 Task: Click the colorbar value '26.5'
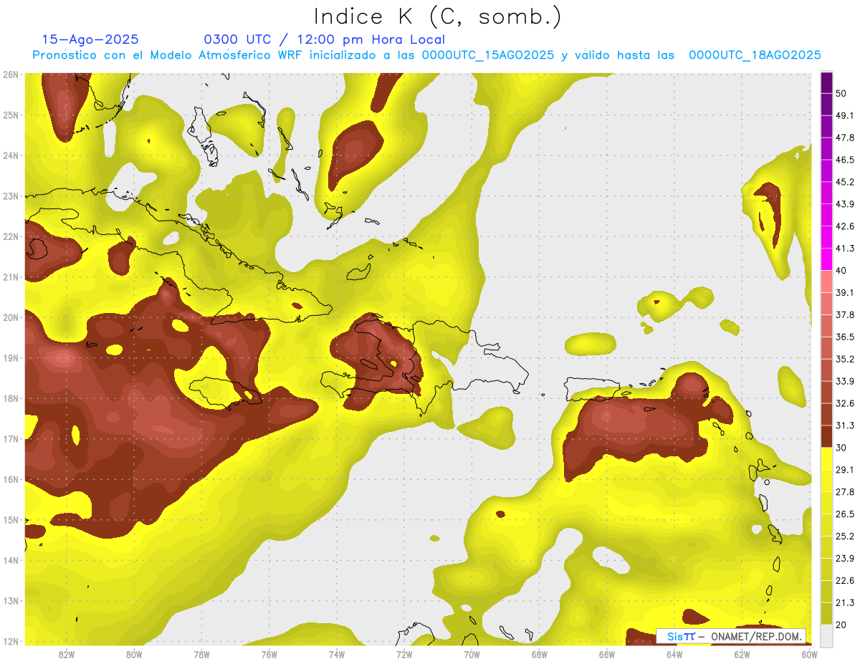(845, 514)
